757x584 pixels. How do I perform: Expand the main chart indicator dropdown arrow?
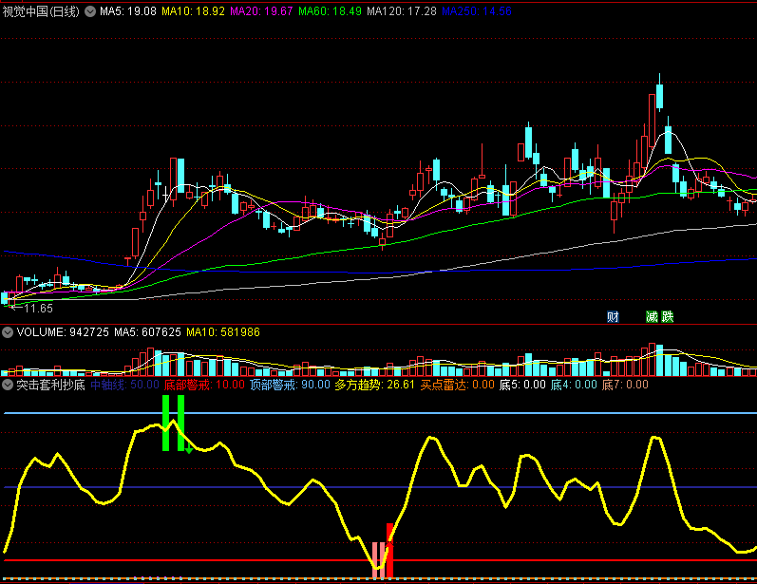coord(90,11)
